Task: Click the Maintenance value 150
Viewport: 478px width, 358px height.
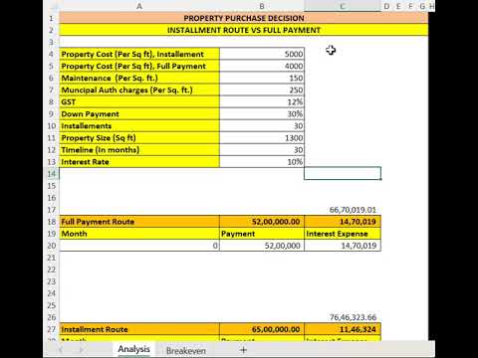Action: click(262, 78)
